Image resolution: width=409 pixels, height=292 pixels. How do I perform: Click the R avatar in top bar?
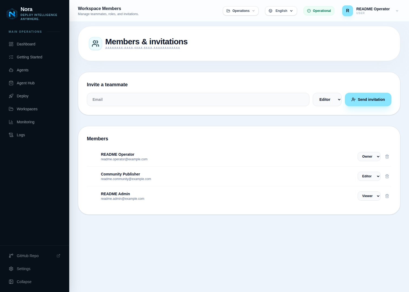pyautogui.click(x=348, y=11)
